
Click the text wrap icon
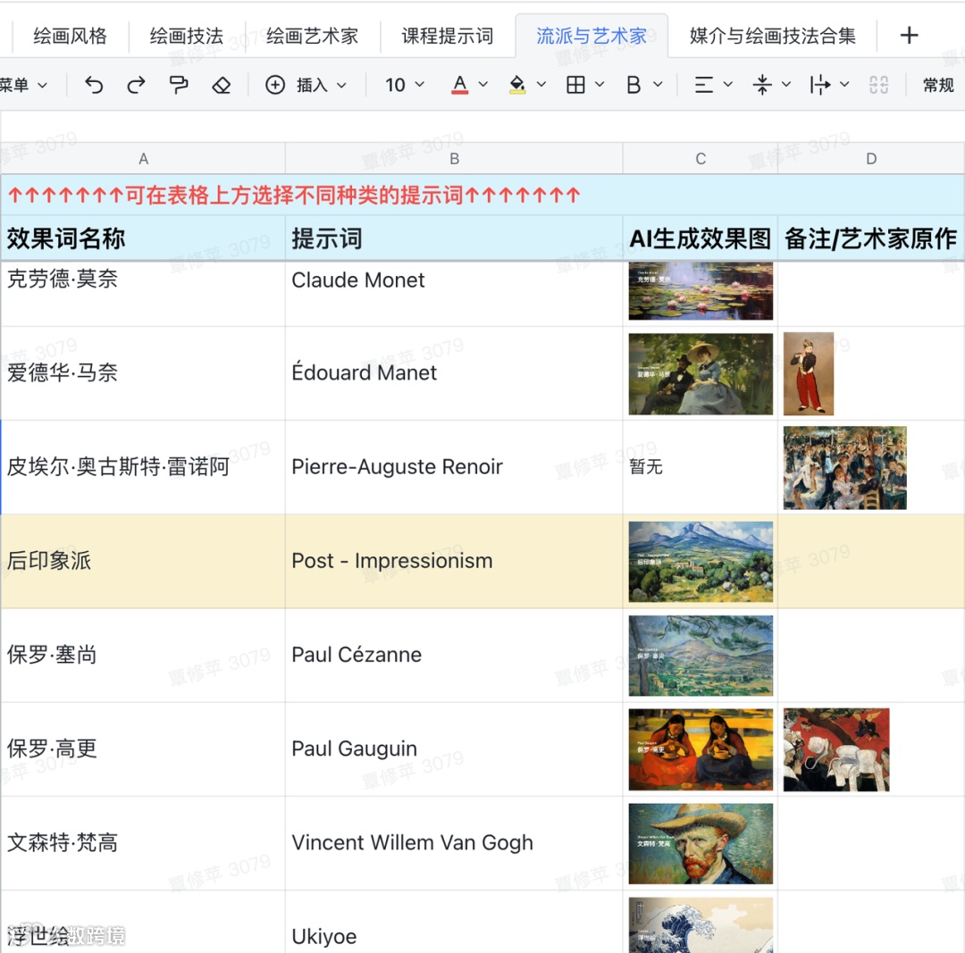819,84
